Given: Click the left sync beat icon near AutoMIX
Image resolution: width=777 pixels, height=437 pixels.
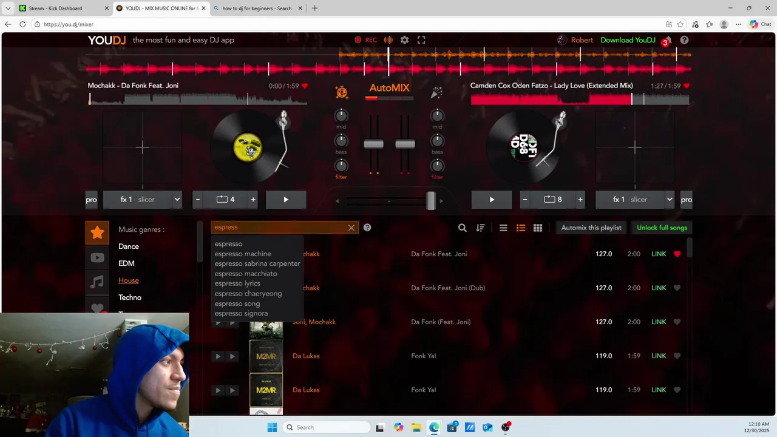Looking at the screenshot, I should tap(342, 92).
